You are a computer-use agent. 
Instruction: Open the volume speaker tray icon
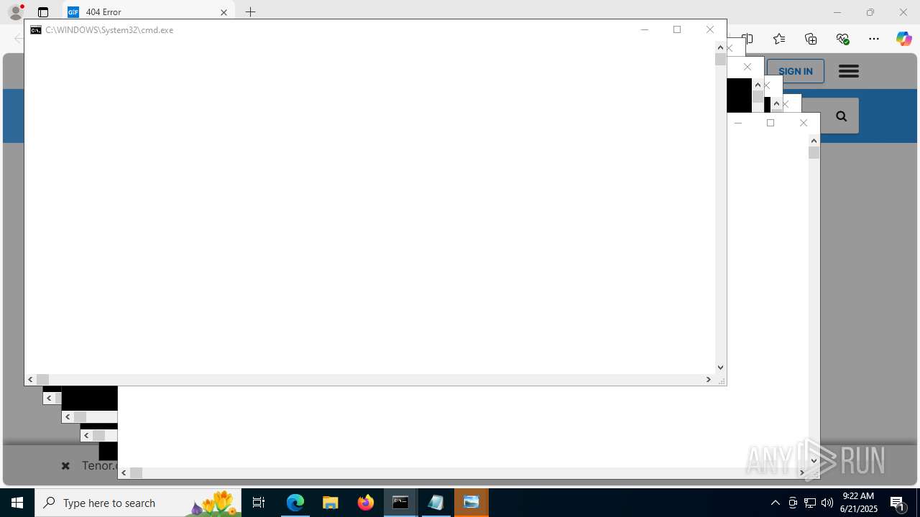(x=827, y=503)
